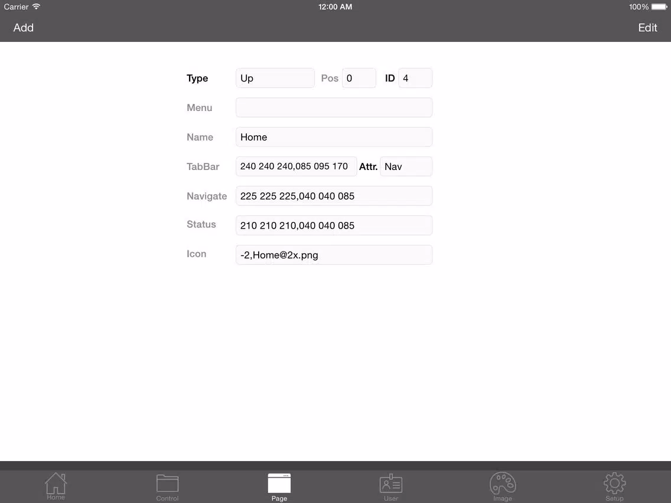Click the Navigate label text
Viewport: 671px width, 503px height.
point(207,197)
